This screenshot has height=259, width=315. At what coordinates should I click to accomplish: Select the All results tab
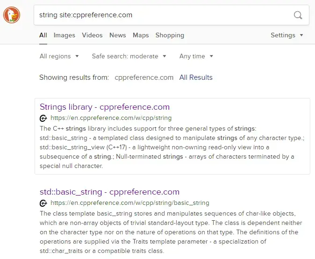pos(43,35)
